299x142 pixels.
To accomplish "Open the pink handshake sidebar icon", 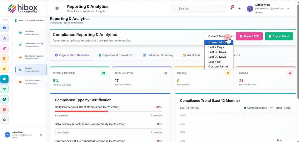I will click(x=4, y=48).
